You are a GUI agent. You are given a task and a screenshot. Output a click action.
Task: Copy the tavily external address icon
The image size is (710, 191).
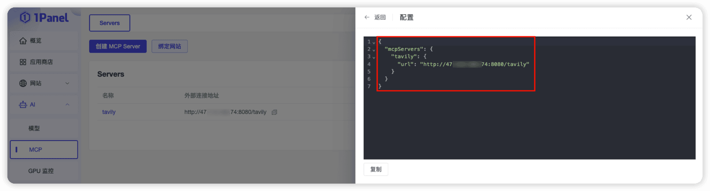[274, 113]
